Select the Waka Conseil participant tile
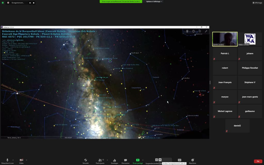The image size is (264, 165). pos(250,39)
